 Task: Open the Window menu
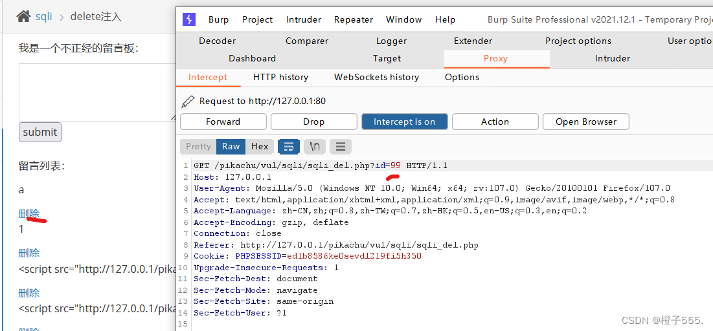pos(404,19)
